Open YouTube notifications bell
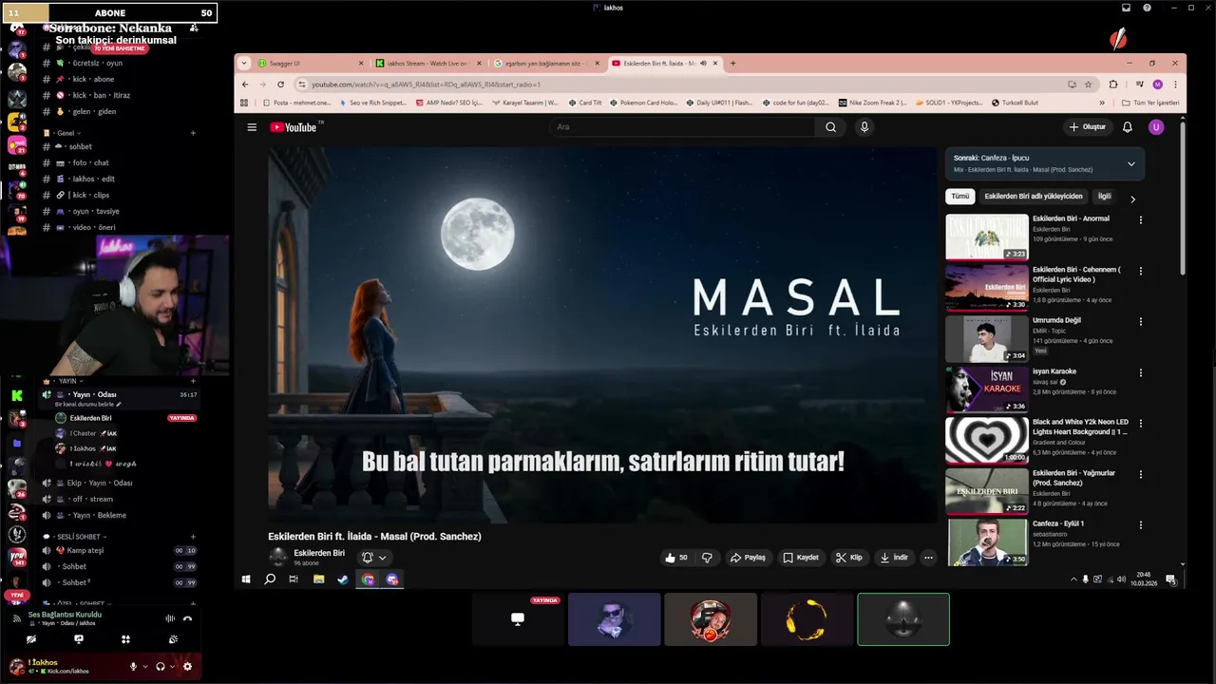Image resolution: width=1216 pixels, height=684 pixels. pyautogui.click(x=1128, y=127)
